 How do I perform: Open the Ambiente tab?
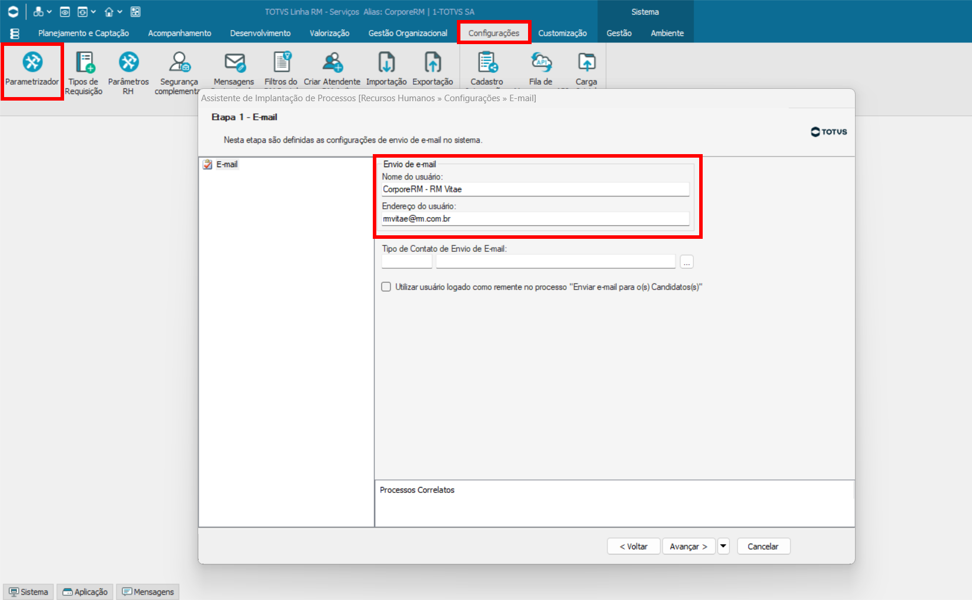[x=667, y=34]
